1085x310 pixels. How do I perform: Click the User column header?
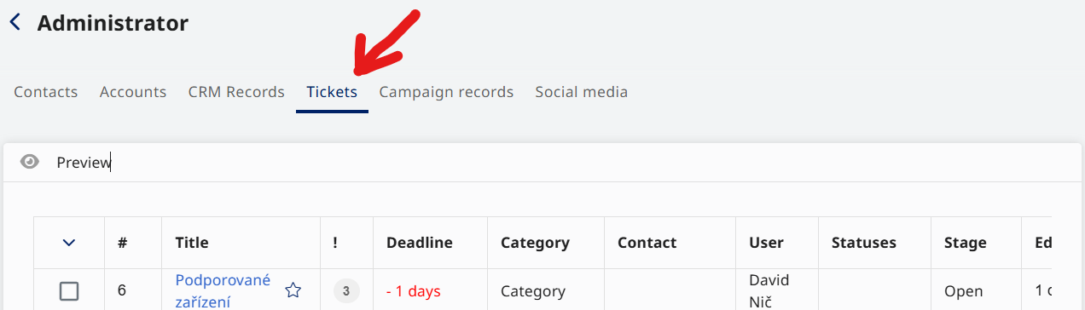(766, 243)
